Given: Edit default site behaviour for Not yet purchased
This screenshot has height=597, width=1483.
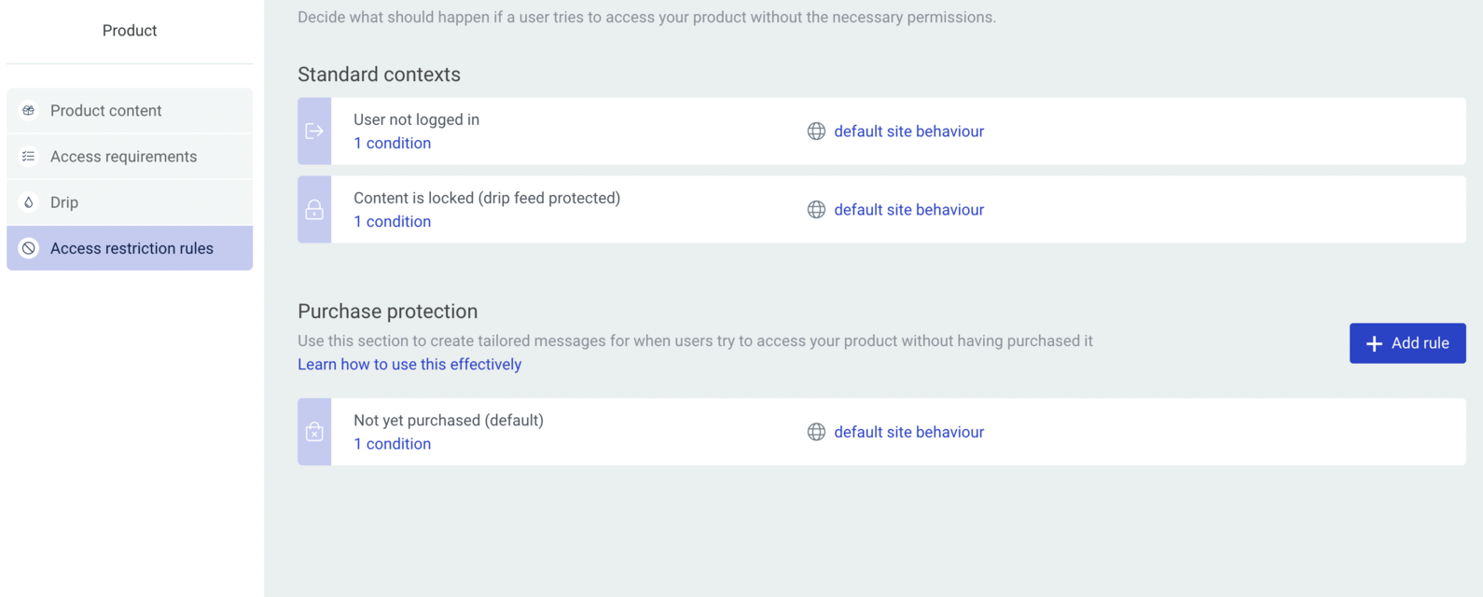Looking at the screenshot, I should point(909,432).
